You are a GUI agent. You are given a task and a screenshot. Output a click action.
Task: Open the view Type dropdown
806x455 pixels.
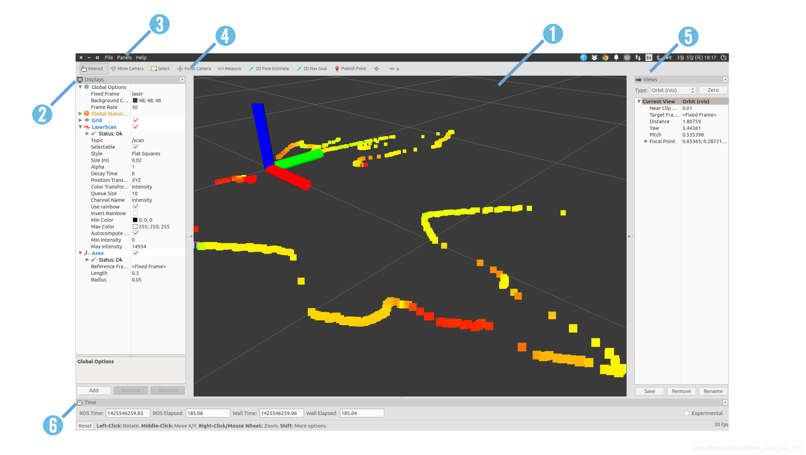(x=673, y=90)
